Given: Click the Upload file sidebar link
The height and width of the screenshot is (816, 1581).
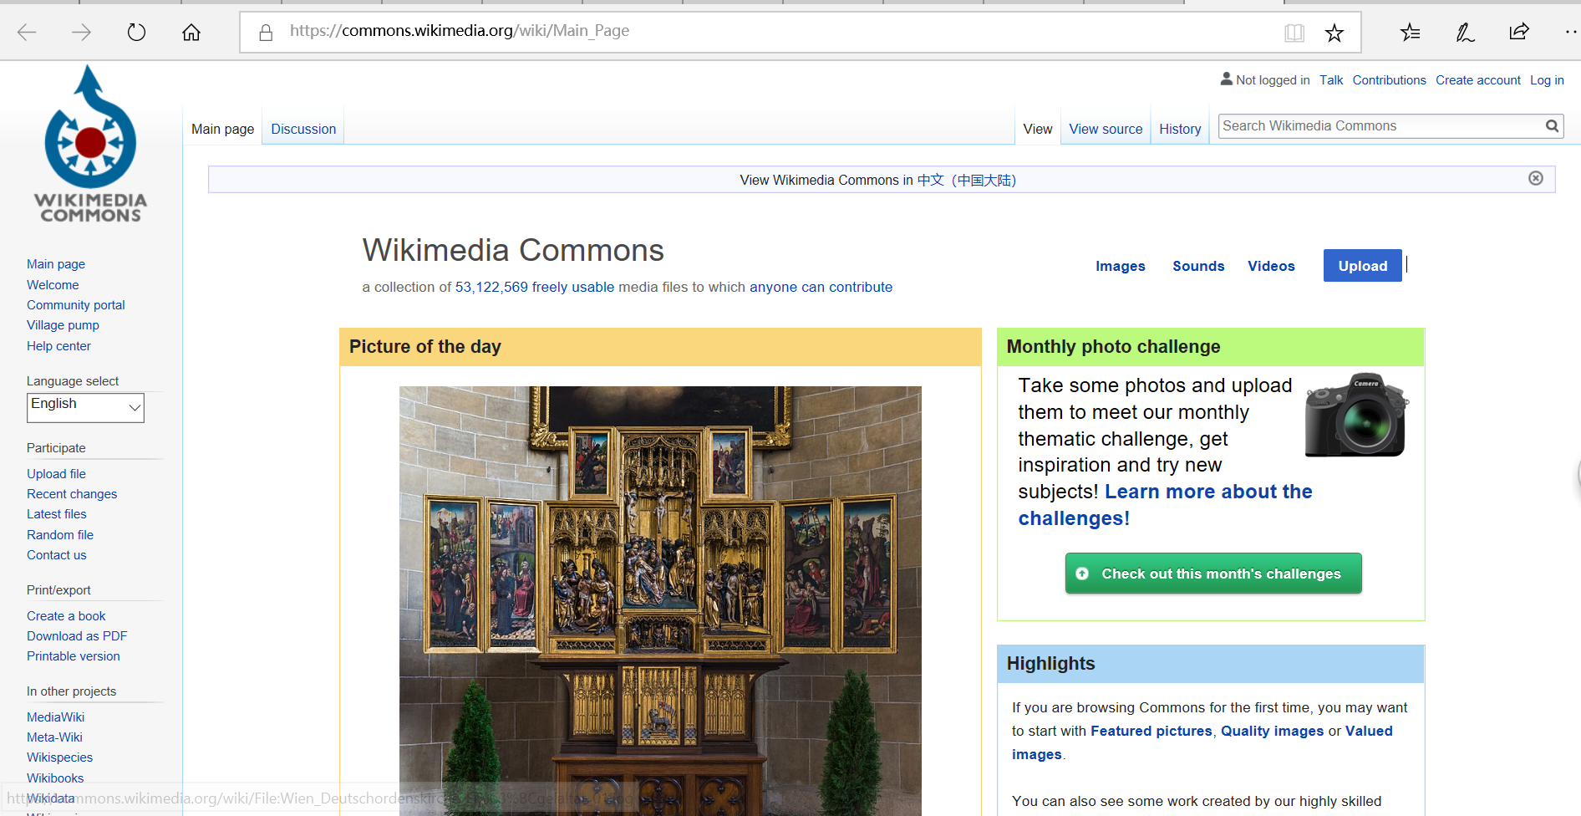Looking at the screenshot, I should (x=56, y=474).
